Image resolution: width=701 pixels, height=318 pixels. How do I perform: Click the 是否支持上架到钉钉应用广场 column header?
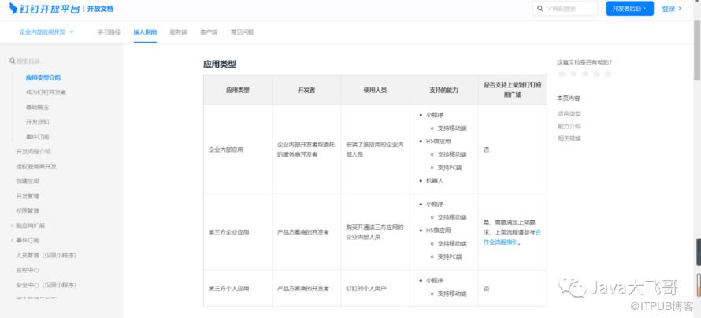point(512,89)
